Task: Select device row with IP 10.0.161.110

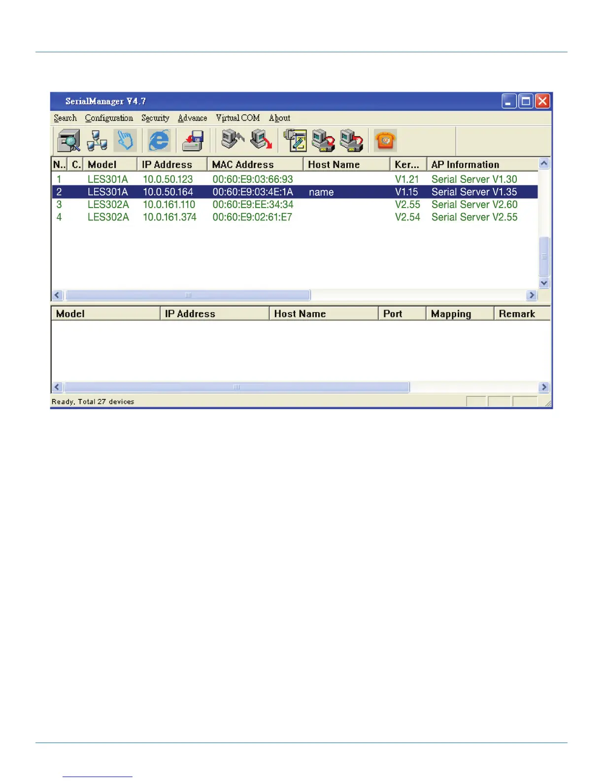Action: point(295,205)
